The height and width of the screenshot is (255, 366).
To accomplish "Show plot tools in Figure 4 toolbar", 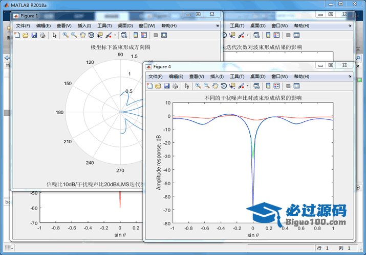I will (297, 86).
